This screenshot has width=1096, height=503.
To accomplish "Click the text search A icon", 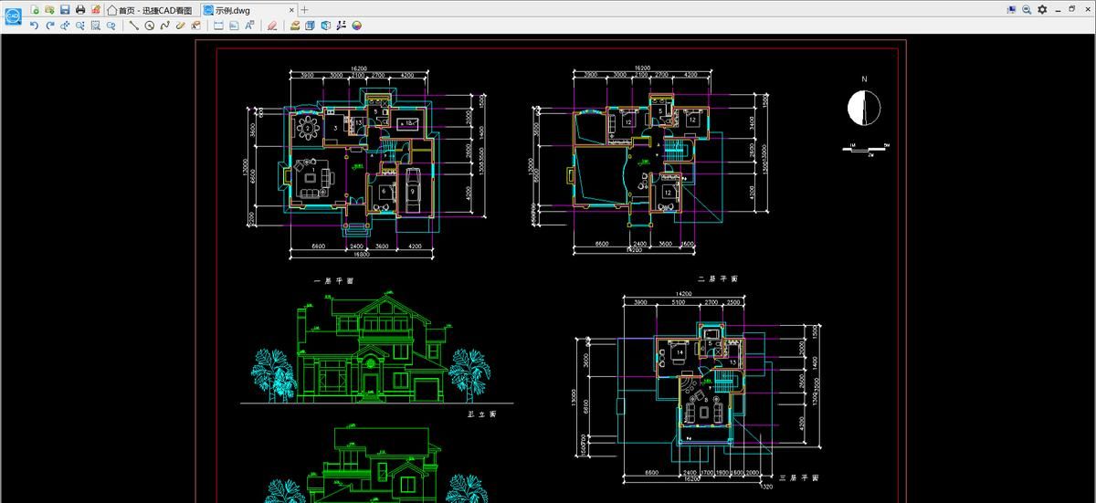I will (249, 26).
